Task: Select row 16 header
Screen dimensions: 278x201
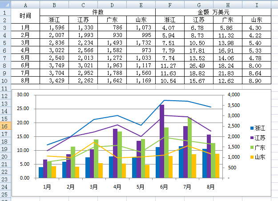Action: pyautogui.click(x=4, y=126)
